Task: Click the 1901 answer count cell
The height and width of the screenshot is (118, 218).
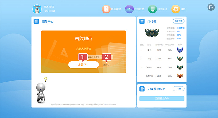Action: click(159, 67)
